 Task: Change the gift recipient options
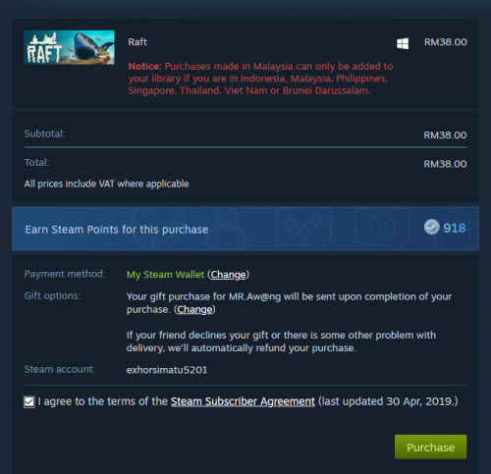(194, 309)
